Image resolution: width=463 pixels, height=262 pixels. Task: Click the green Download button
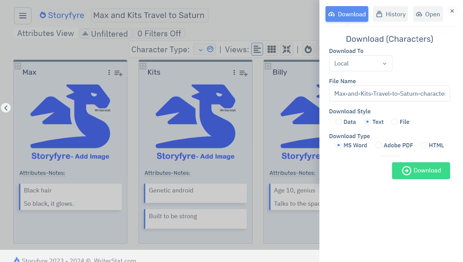pyautogui.click(x=421, y=171)
